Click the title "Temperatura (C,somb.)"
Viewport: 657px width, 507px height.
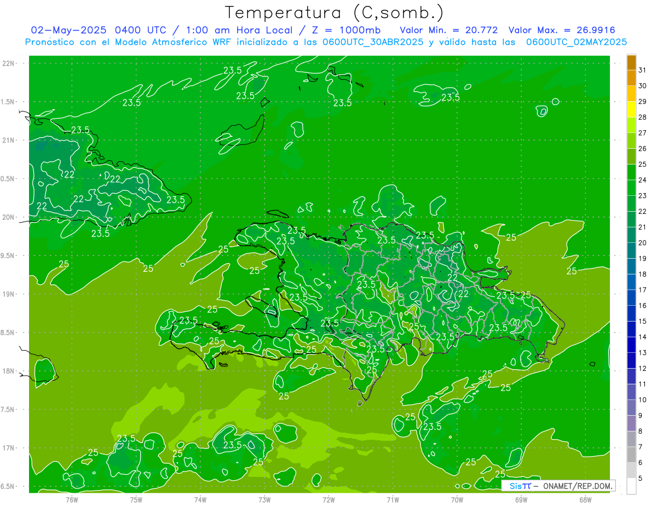(334, 12)
